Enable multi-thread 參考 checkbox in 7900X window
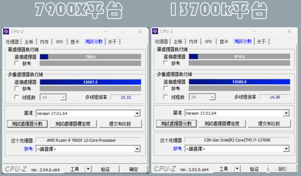301x176 pixels. (x=17, y=88)
